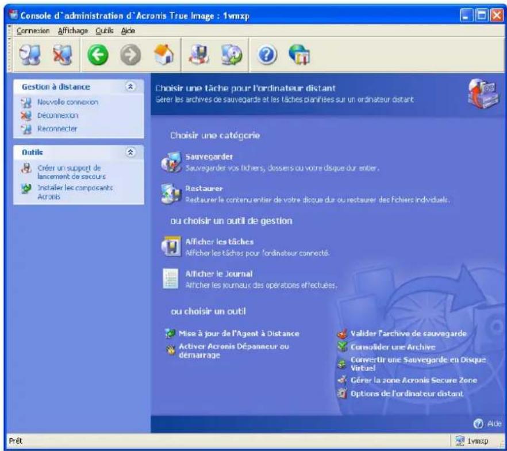Viewport: 507px width, 451px height.
Task: Click the Afficher le Journal icon
Action: click(x=170, y=278)
